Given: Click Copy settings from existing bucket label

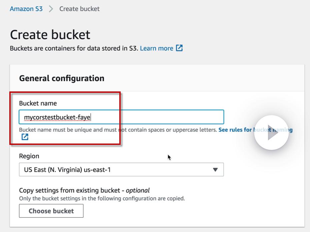Looking at the screenshot, I should tap(84, 191).
